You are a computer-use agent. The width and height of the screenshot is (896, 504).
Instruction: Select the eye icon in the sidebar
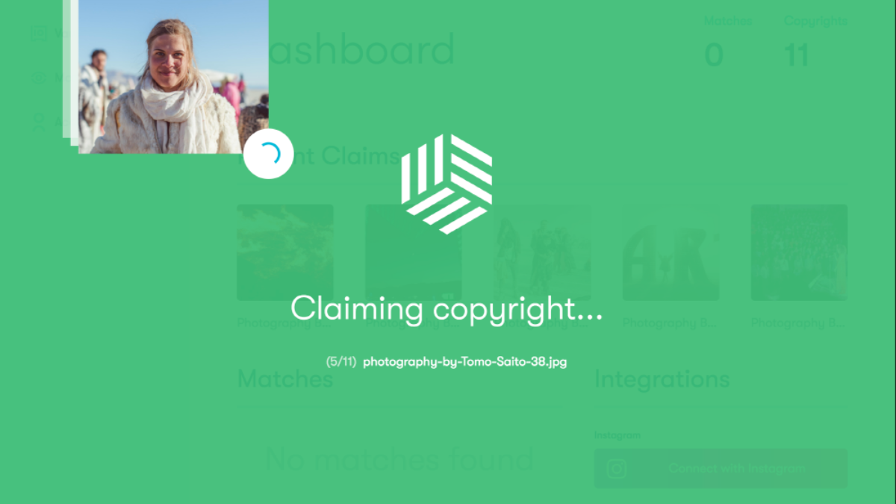[39, 78]
